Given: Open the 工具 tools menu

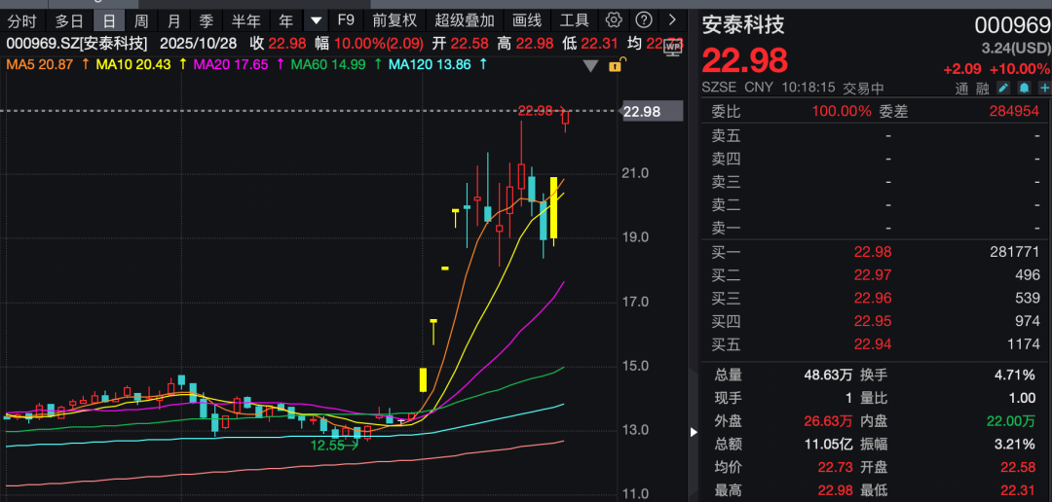Looking at the screenshot, I should (574, 20).
